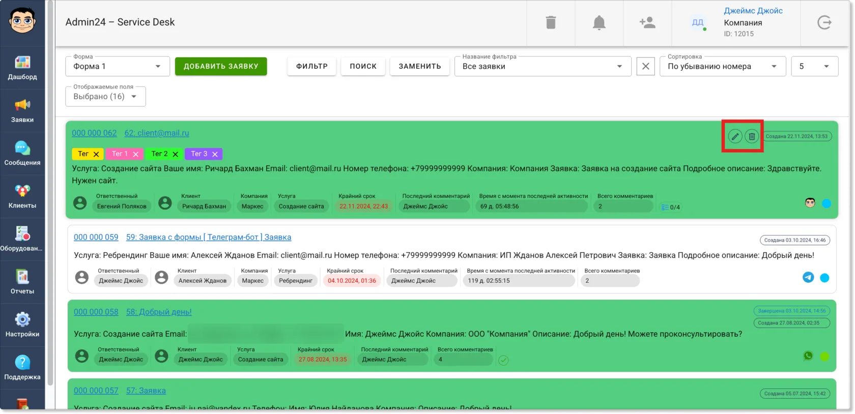Expand the Форма 1 dropdown
Viewport: 855px width, 414px height.
tap(118, 66)
